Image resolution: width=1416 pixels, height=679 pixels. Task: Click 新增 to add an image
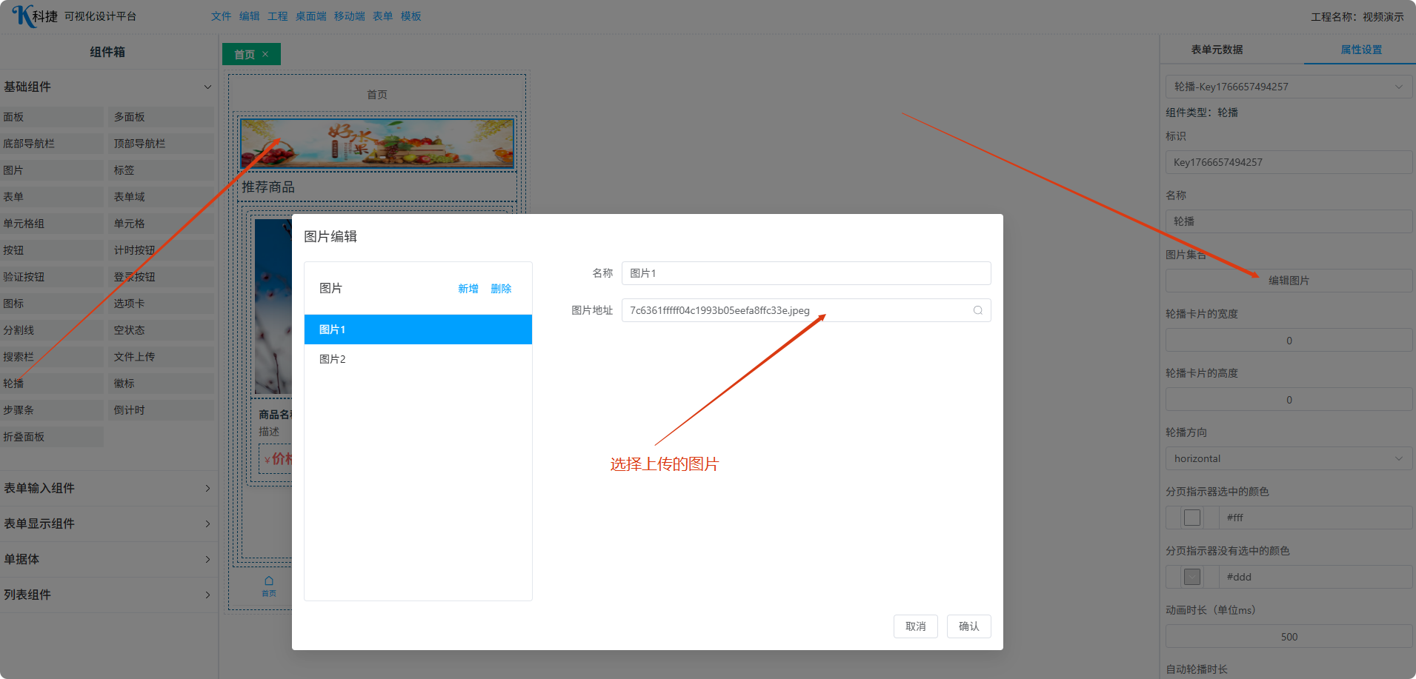(x=468, y=289)
